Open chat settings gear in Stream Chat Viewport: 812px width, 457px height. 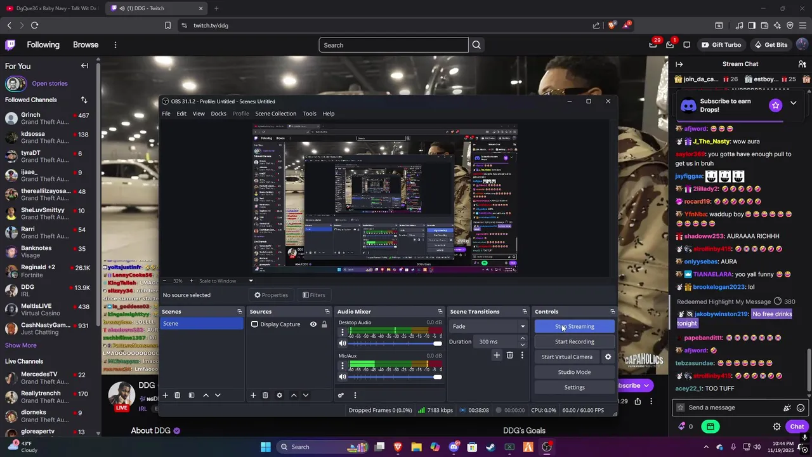776,427
